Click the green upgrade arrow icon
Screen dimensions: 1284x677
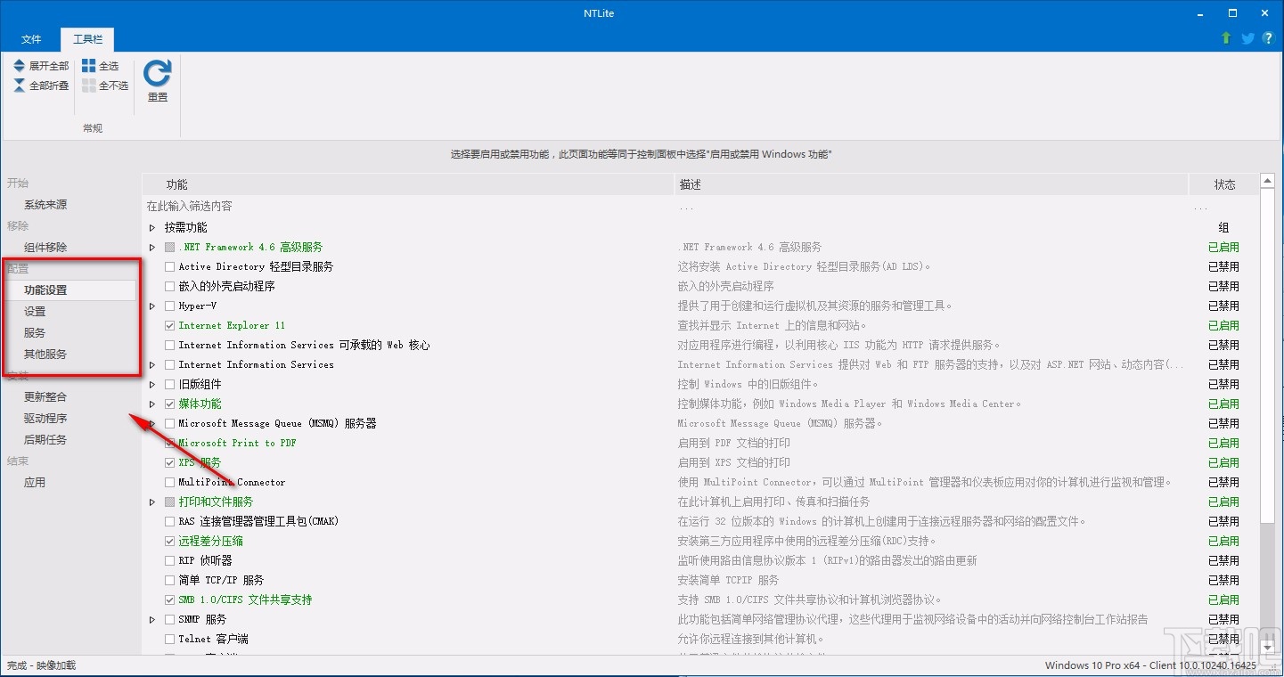pos(1225,38)
